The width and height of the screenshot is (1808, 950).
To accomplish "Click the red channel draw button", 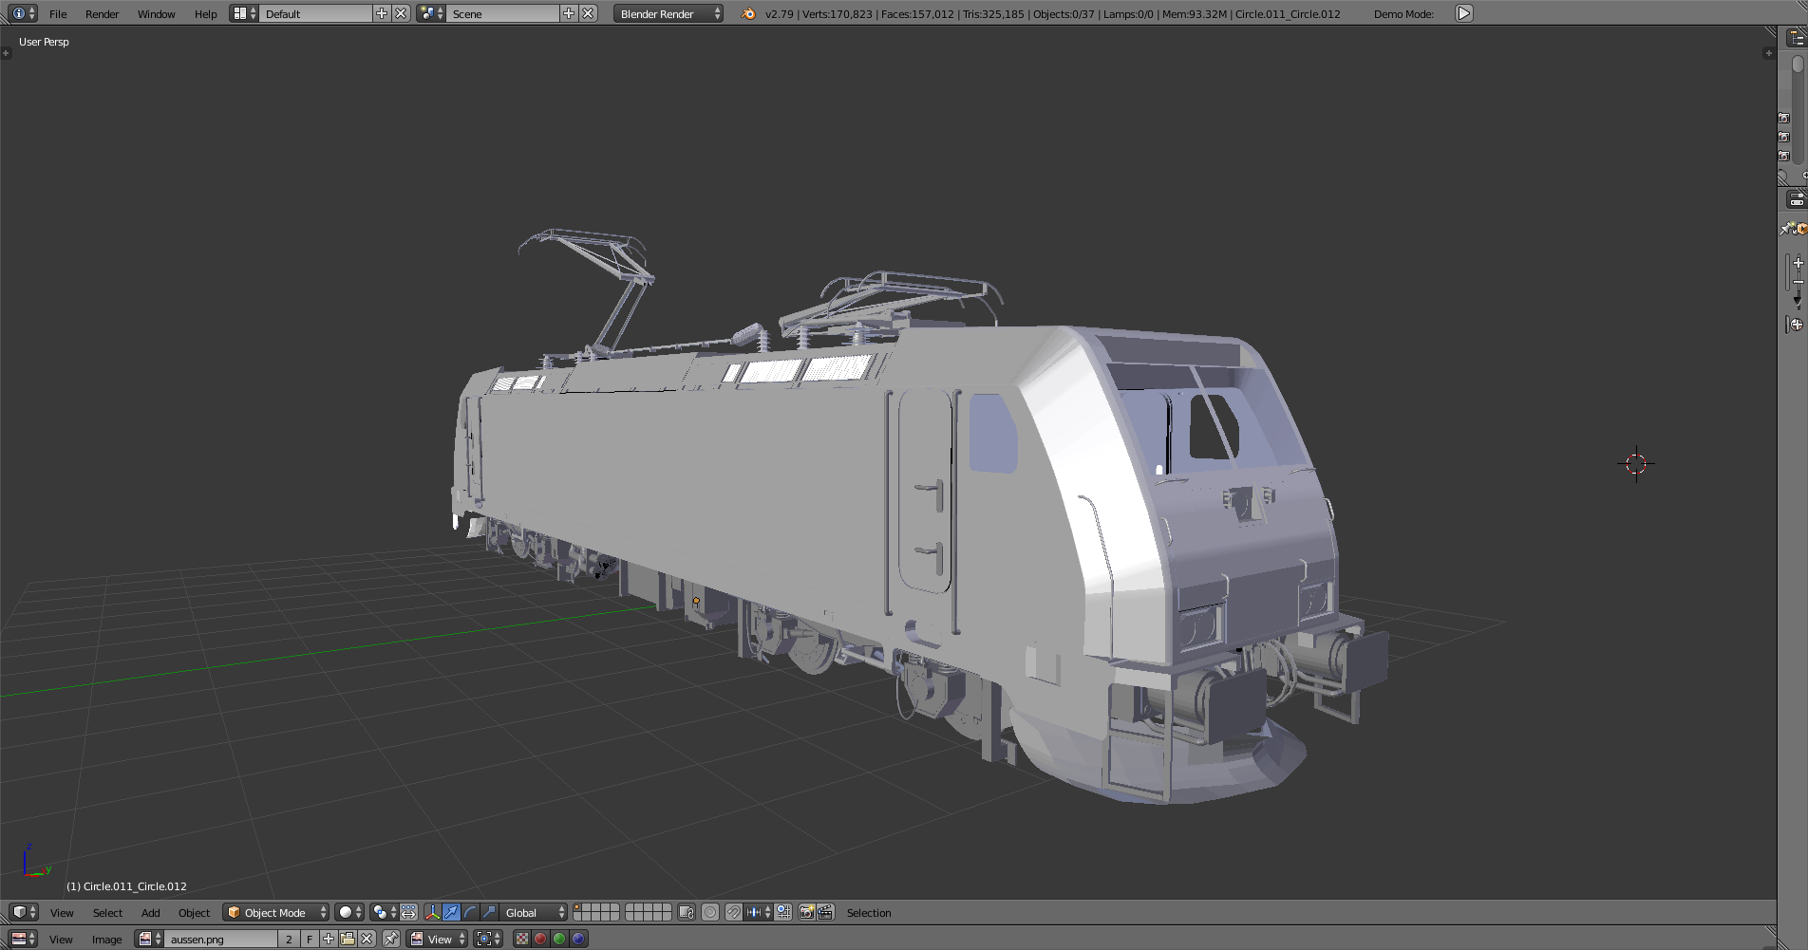I will [540, 939].
